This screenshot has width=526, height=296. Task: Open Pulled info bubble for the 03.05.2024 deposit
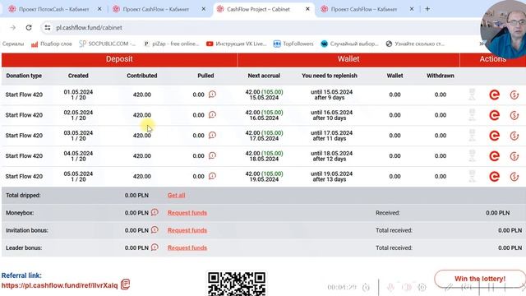click(212, 135)
